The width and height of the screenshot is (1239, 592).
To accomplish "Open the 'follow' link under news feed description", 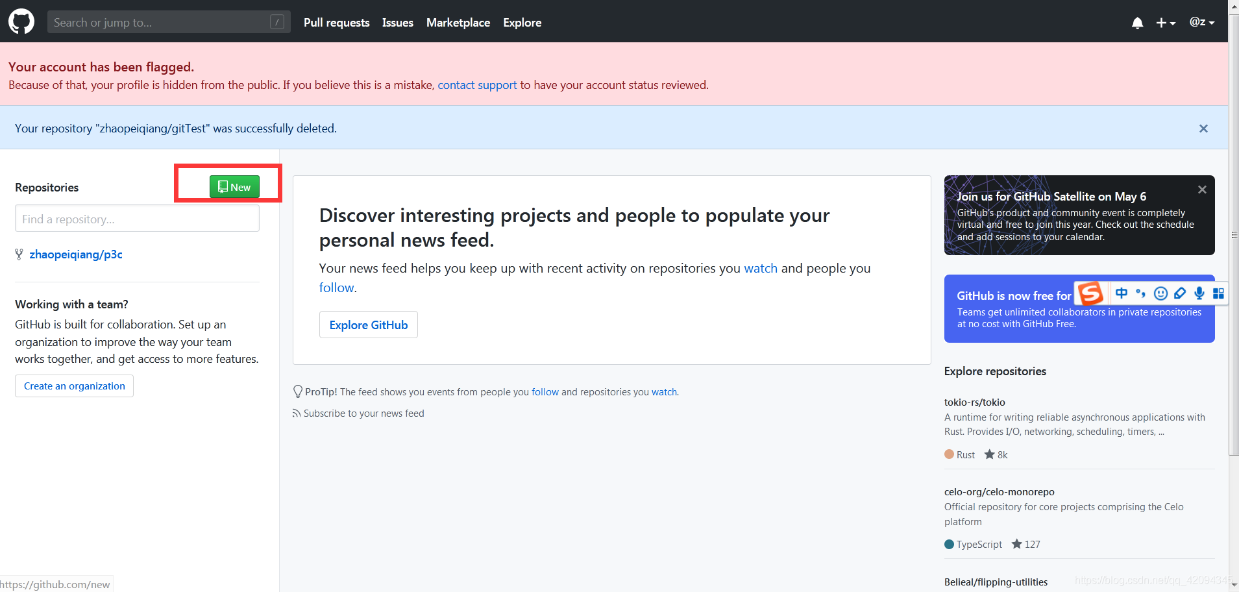I will point(336,288).
